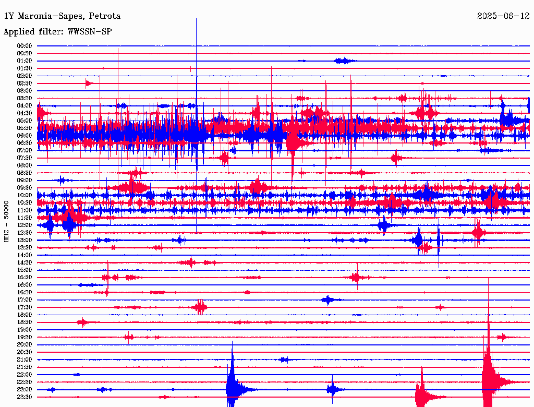Click the 15:00 time label
534x407 pixels.
[25, 270]
